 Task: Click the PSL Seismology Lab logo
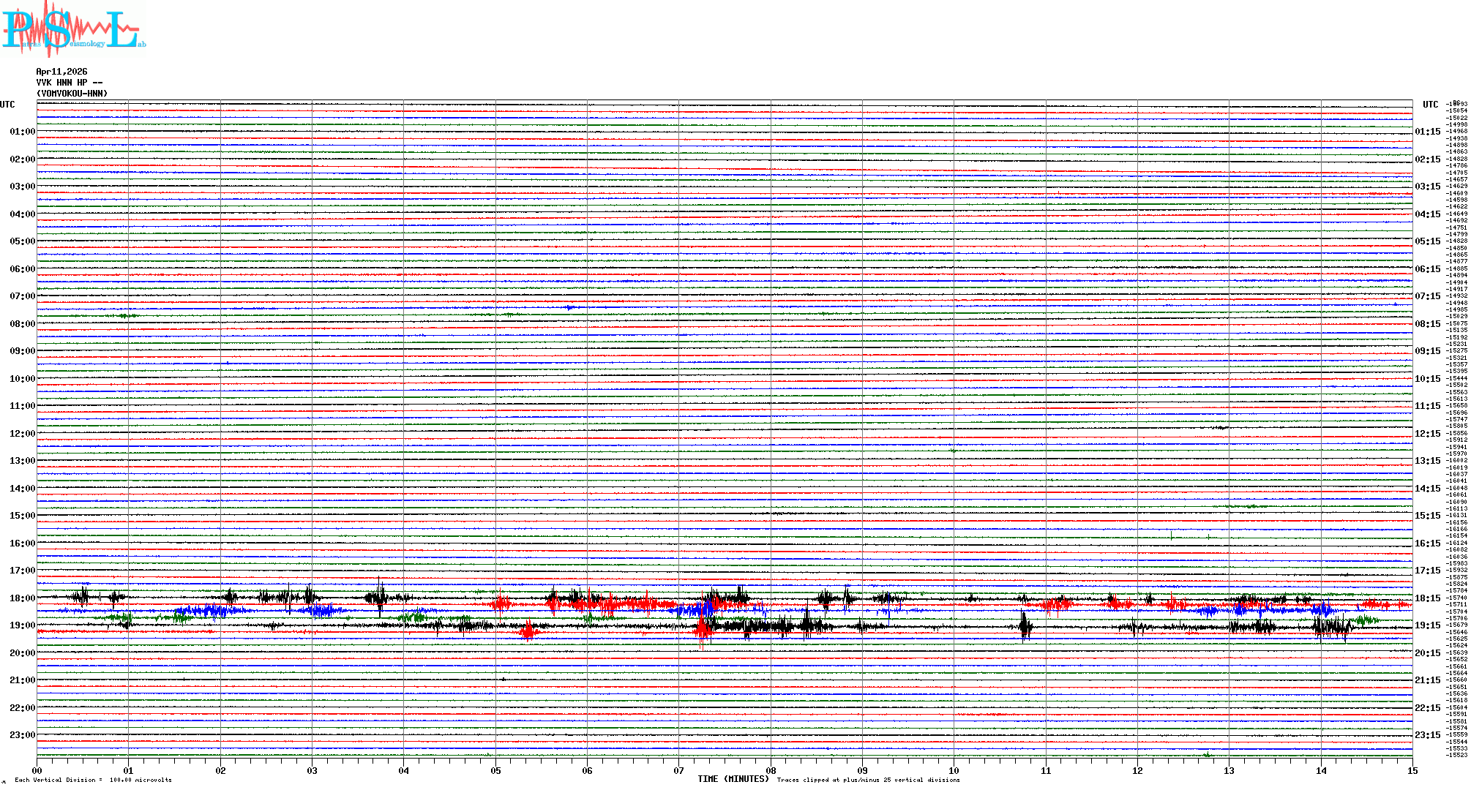point(73,29)
